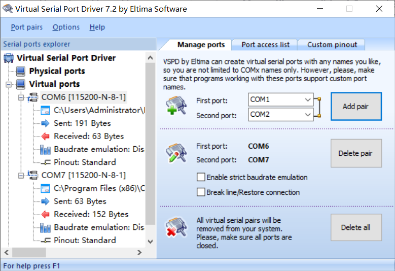
Task: Click the COM7 port connector icon
Action: click(x=33, y=175)
